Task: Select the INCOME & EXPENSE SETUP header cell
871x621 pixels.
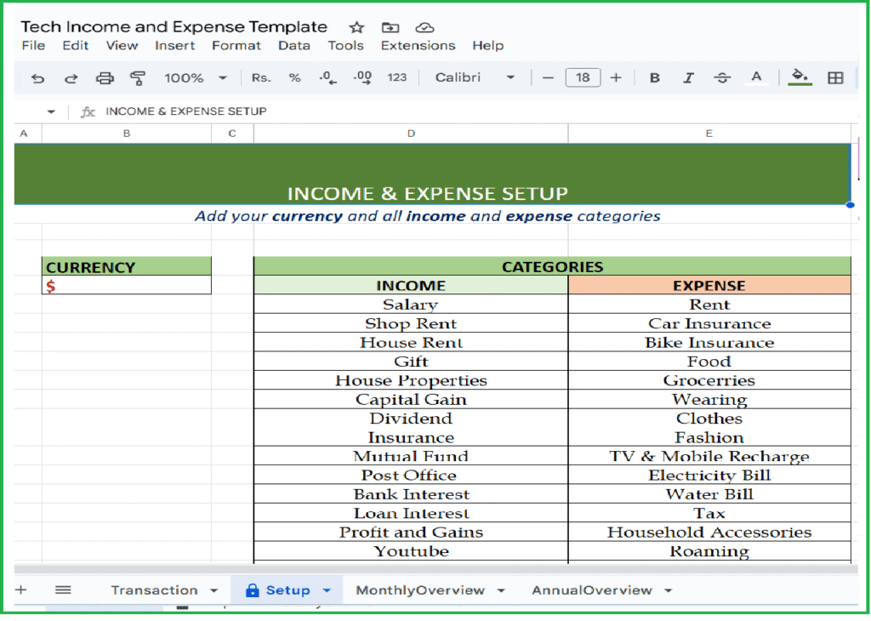Action: 432,174
